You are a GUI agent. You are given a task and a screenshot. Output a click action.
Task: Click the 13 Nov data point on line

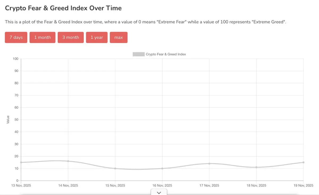[x=21, y=162]
